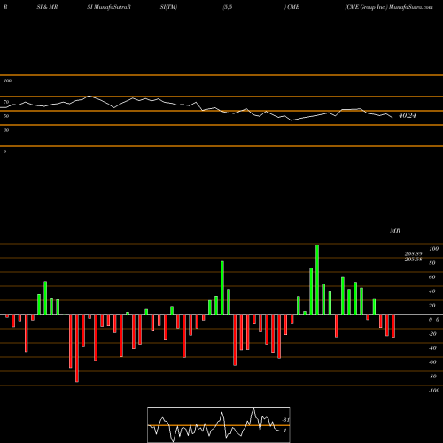Click the RSI value 40.24 label
Image resolution: width=443 pixels, height=443 pixels.
pos(407,116)
